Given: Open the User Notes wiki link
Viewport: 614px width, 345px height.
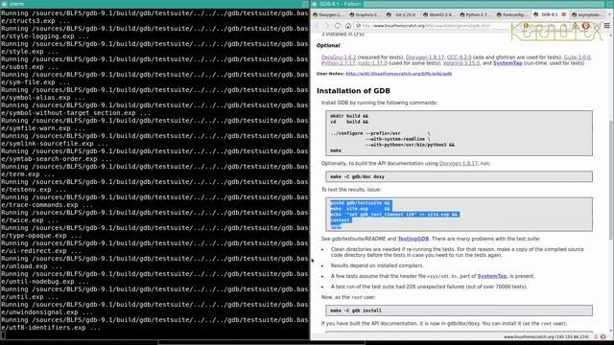Looking at the screenshot, I should coord(399,74).
